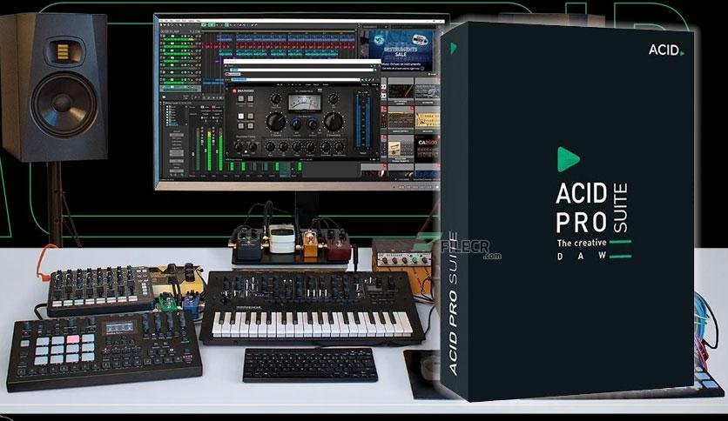Click the small knob left of the VU meter
728x421 pixels.
[276, 99]
